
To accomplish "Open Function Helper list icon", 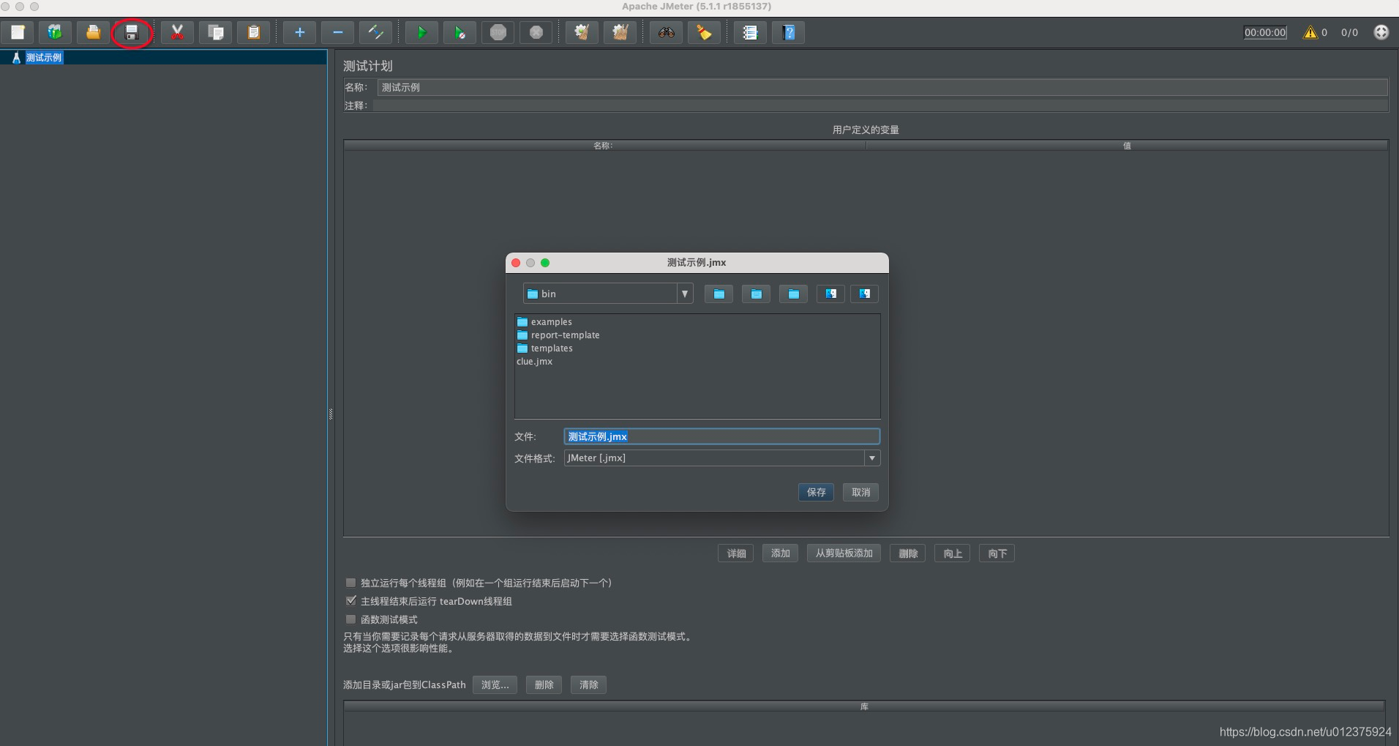I will point(750,32).
